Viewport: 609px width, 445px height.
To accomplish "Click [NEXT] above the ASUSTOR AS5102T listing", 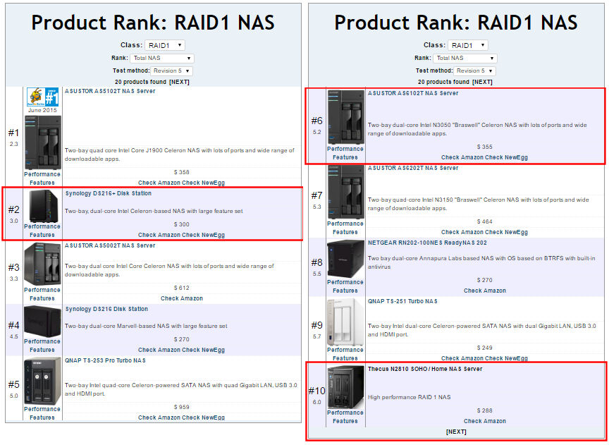I will [x=180, y=82].
